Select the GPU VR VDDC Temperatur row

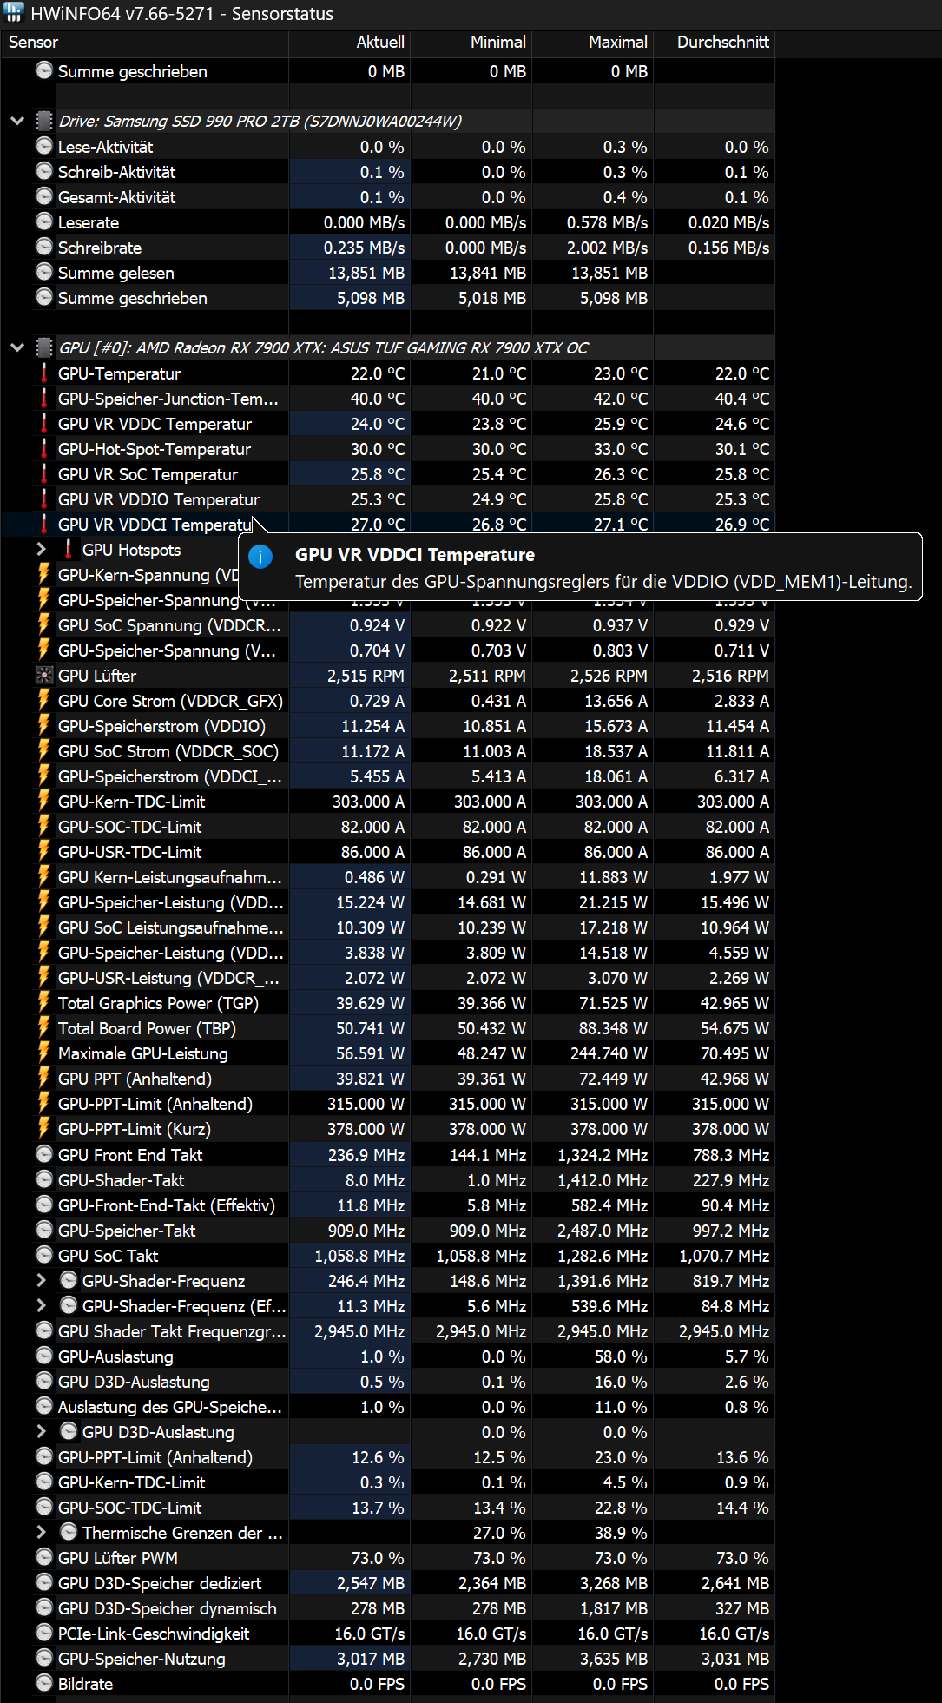pyautogui.click(x=387, y=424)
